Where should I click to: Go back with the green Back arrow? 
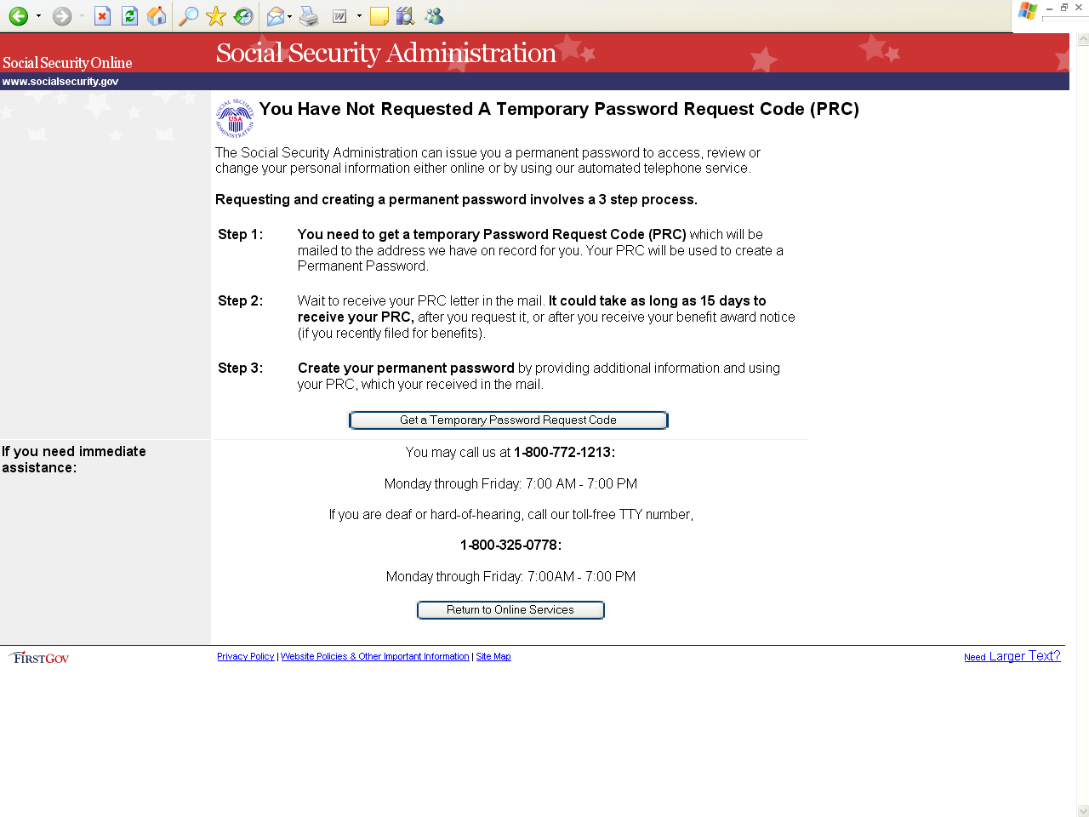(18, 16)
